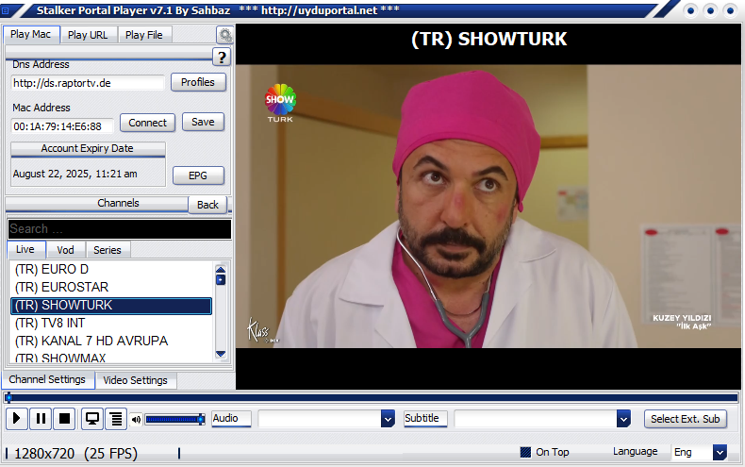Click the 1280x720 (25 FPS) status text

tap(76, 454)
